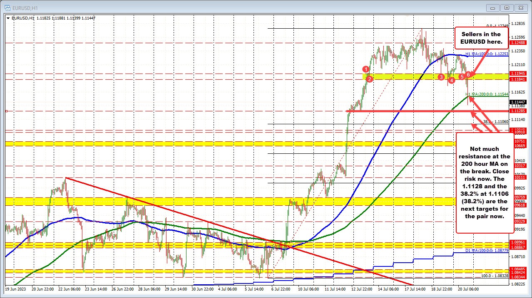Select the blue H1 MA:100 label
Screen dimensions: 532x298
pos(486,54)
